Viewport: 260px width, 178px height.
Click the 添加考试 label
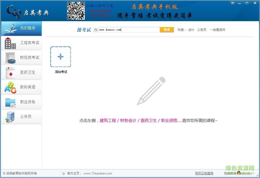(x=61, y=72)
